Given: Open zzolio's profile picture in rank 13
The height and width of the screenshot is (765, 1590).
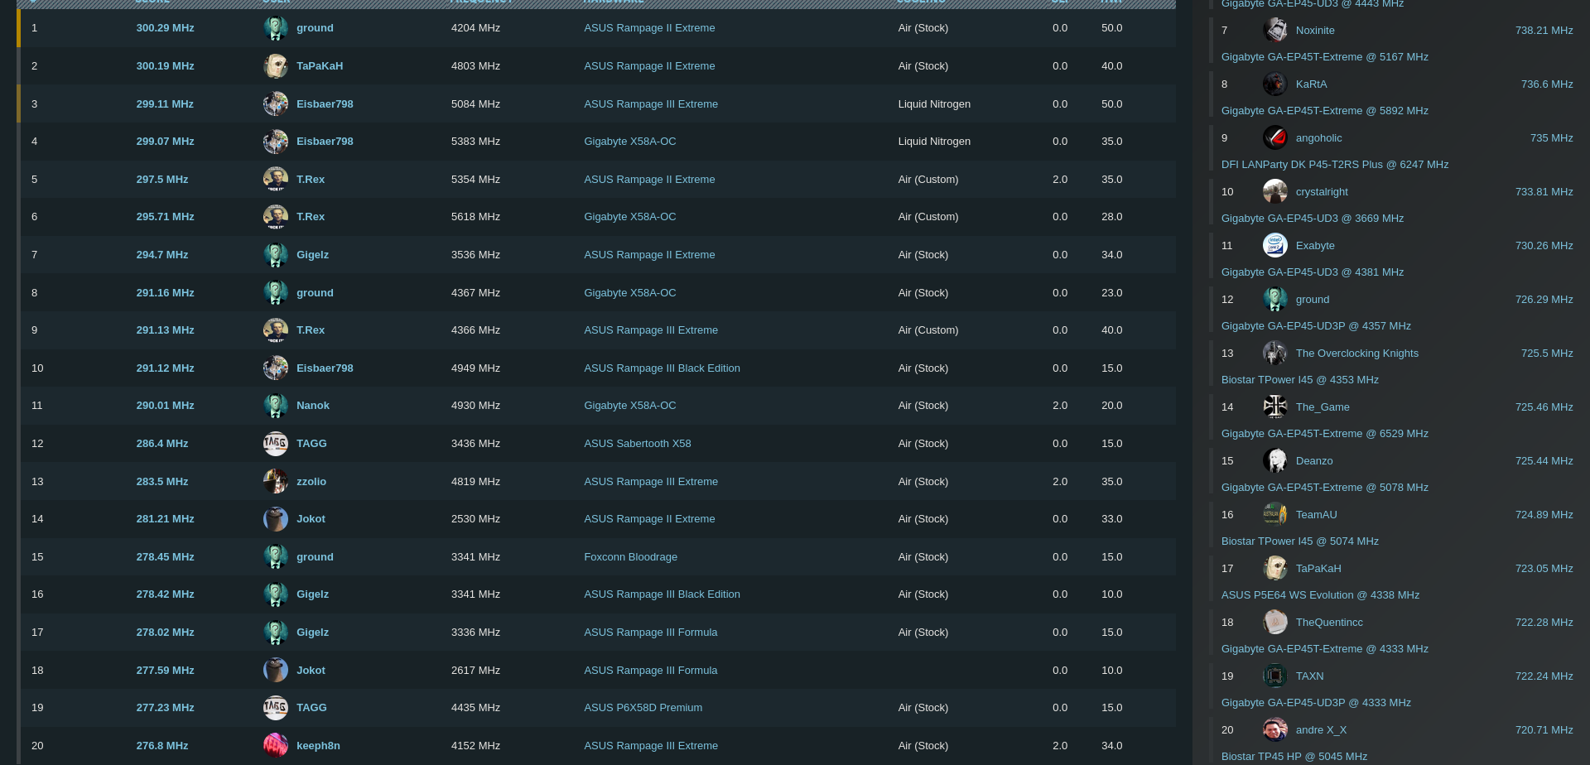Looking at the screenshot, I should pyautogui.click(x=275, y=482).
